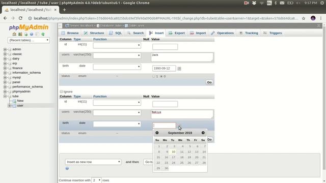Open the Insert as new row dropdown
326x183 pixels.
tap(93, 162)
